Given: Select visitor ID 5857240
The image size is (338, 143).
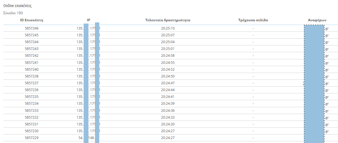Looking at the screenshot, I should point(32,70).
